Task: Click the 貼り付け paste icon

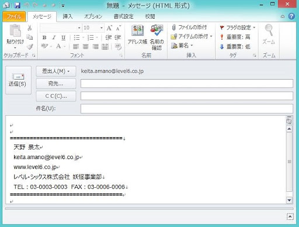Action: pyautogui.click(x=15, y=30)
